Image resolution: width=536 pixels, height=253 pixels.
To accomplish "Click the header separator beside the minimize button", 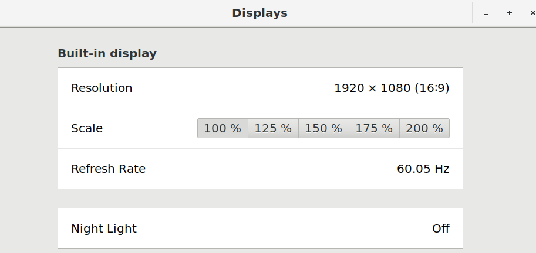I will 472,13.
